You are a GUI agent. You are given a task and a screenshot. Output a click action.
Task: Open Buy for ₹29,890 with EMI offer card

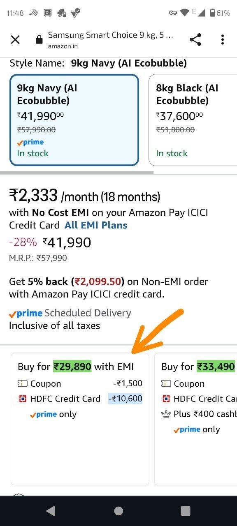80,419
